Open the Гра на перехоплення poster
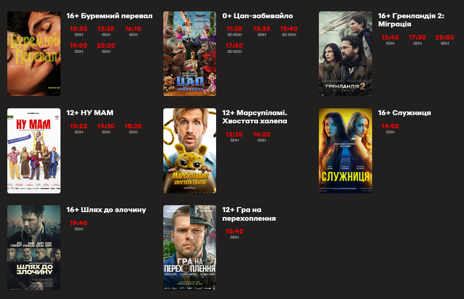This screenshot has width=464, height=299. (x=190, y=248)
